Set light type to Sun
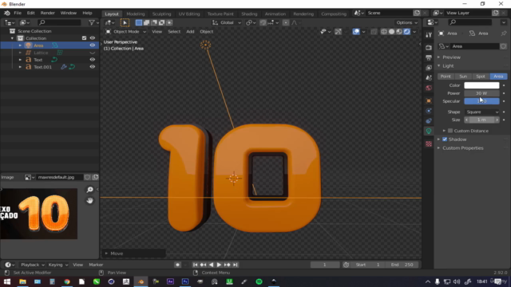This screenshot has height=287, width=511. point(463,77)
